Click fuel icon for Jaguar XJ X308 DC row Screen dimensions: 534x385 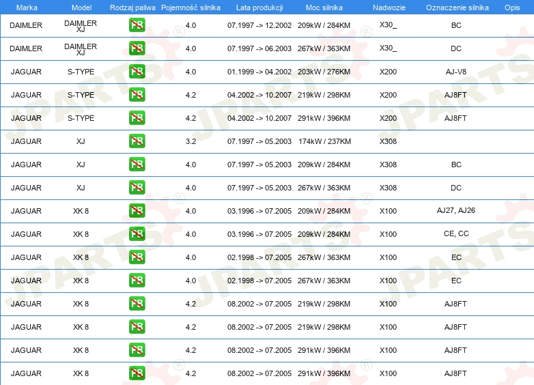[137, 188]
